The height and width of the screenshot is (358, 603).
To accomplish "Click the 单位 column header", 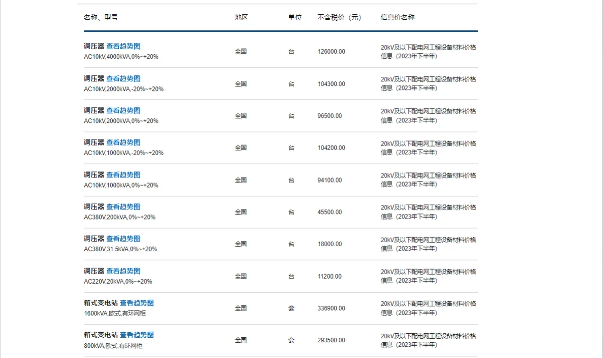I will coord(294,17).
